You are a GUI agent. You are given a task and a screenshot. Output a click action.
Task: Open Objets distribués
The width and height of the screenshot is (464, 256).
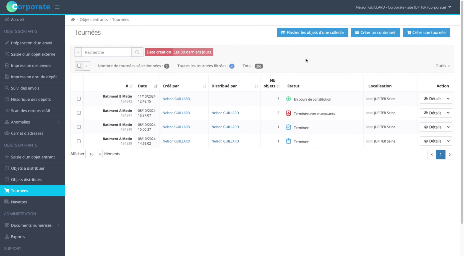click(32, 180)
